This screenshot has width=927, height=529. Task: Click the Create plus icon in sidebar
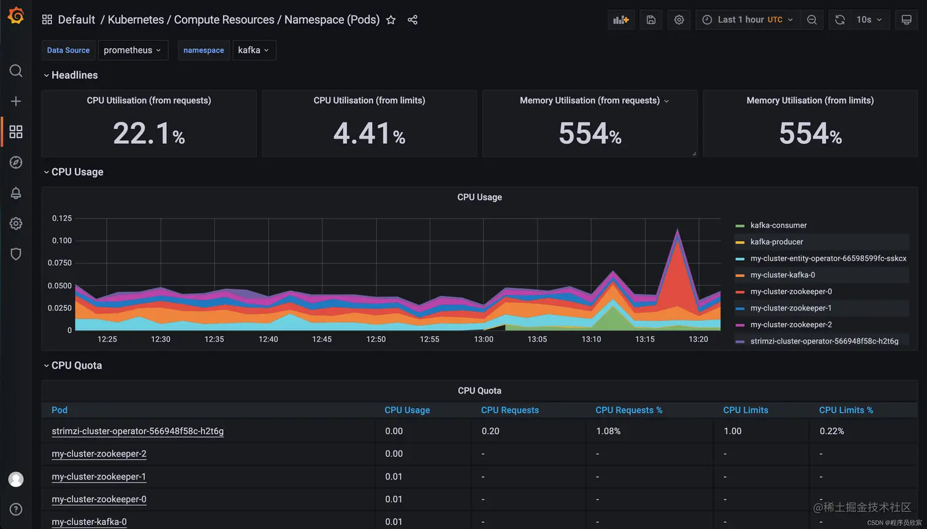[x=16, y=101]
